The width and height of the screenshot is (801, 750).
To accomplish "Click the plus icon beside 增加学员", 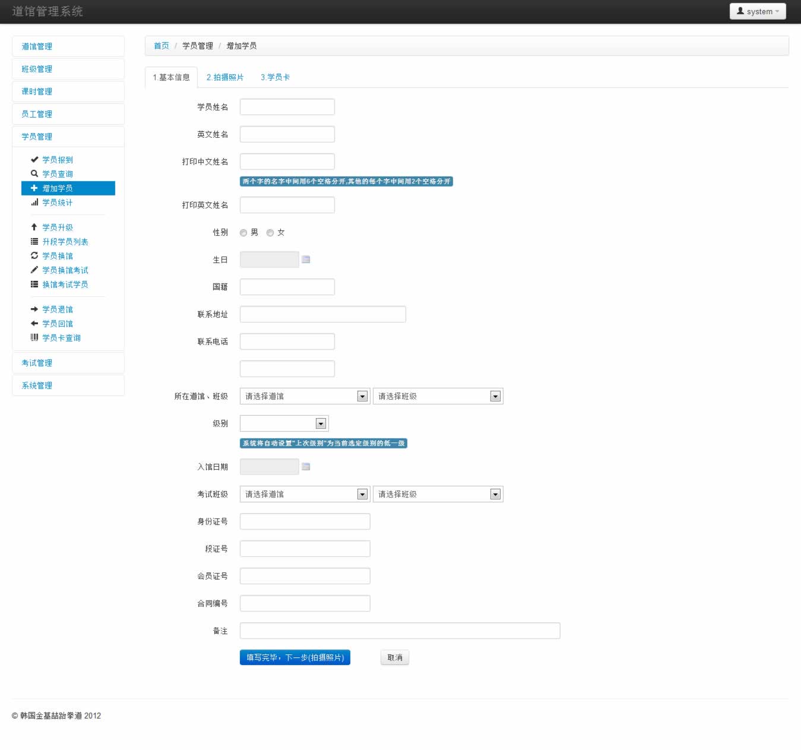I will [x=34, y=188].
